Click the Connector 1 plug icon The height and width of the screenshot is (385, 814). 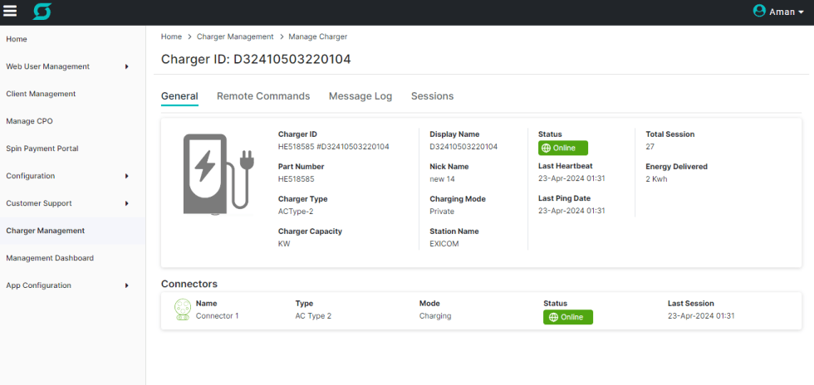point(183,309)
